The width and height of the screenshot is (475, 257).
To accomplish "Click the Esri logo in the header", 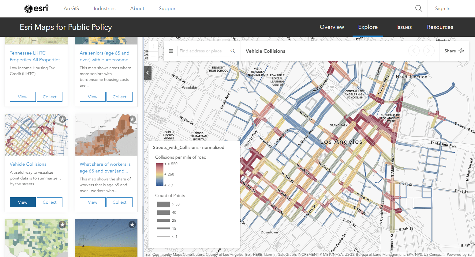I will click(x=36, y=9).
